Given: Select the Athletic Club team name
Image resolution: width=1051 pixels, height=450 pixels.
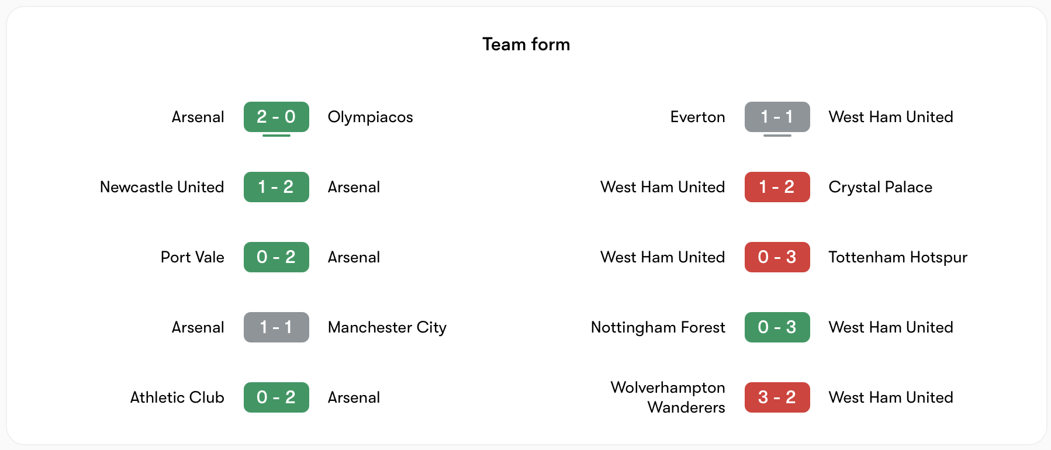Looking at the screenshot, I should coord(177,397).
